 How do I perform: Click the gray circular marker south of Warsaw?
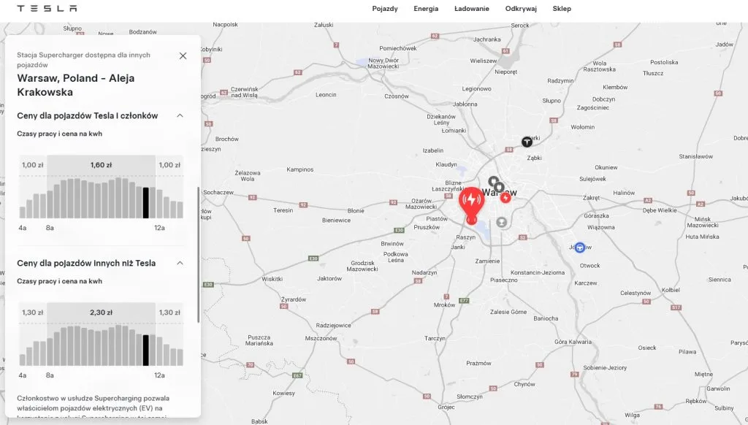[501, 222]
